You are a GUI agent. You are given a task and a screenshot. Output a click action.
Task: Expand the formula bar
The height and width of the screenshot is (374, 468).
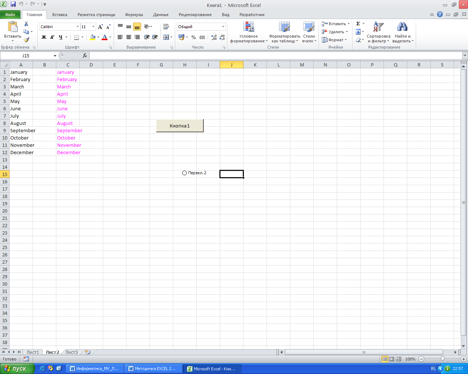[x=465, y=56]
